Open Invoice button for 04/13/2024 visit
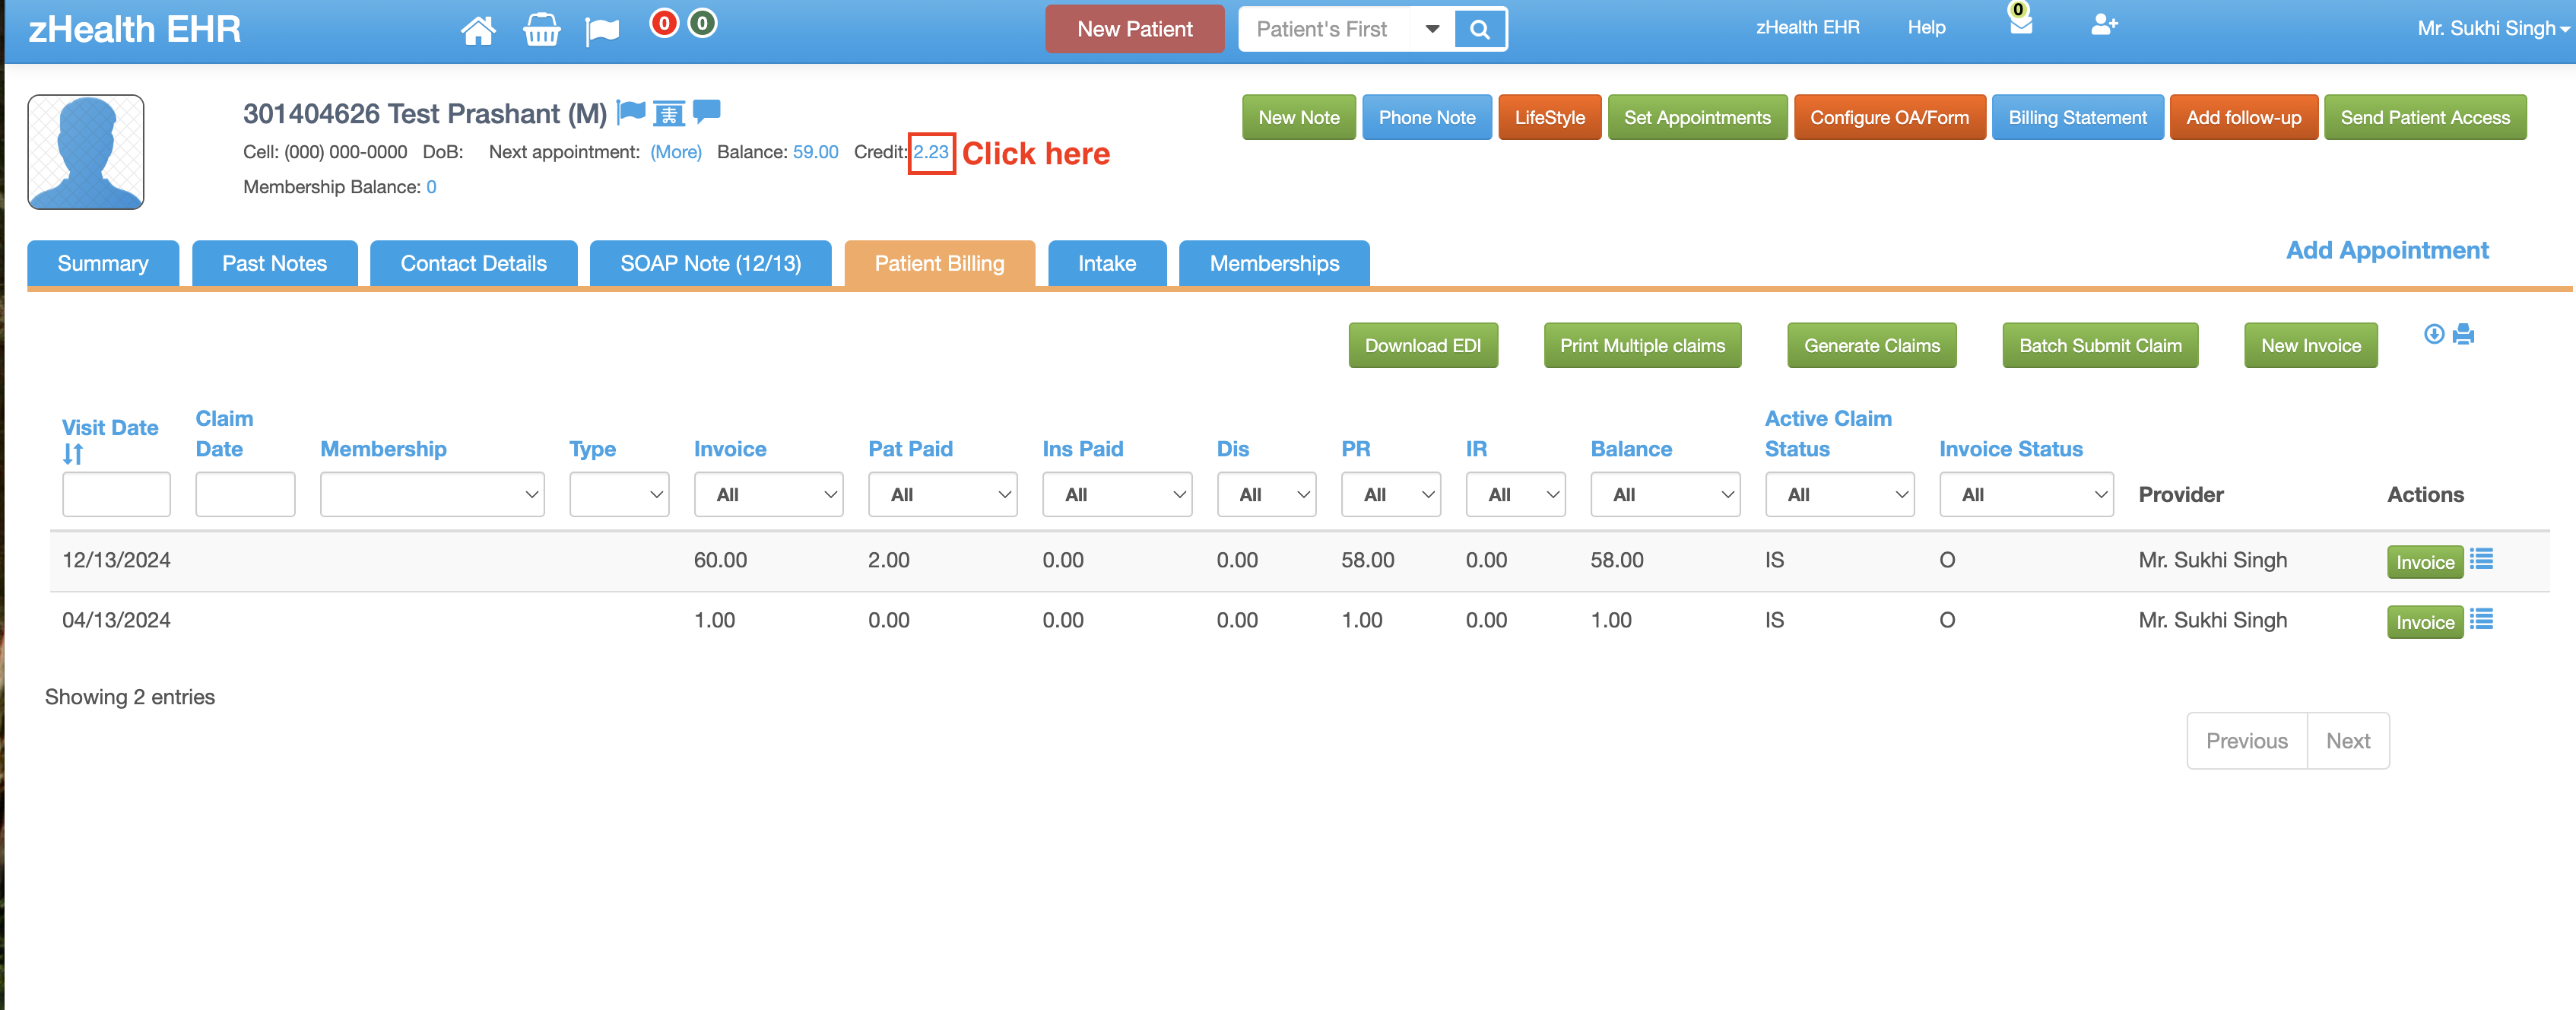Screen dimensions: 2576x1010 [2425, 622]
